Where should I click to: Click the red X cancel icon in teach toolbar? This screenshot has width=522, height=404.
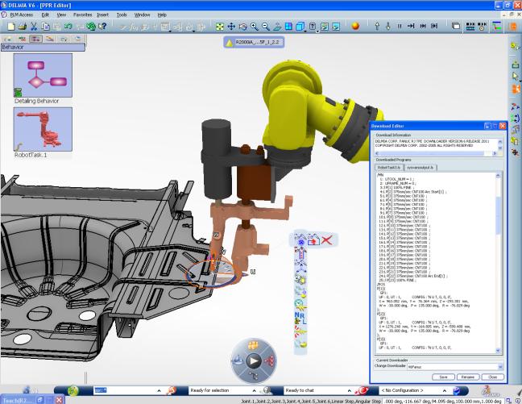pos(326,239)
